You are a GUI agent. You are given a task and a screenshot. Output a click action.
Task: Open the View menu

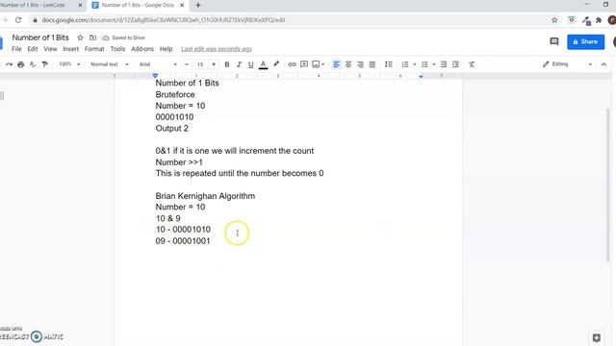click(x=50, y=49)
